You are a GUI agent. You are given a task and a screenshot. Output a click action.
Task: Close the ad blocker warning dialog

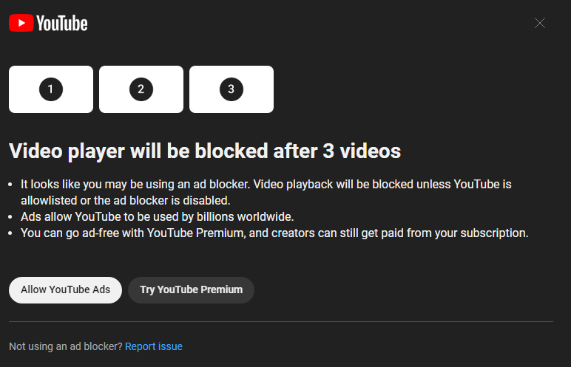540,23
